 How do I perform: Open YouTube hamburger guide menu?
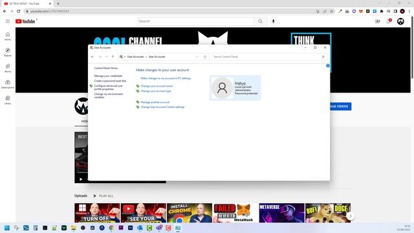pos(8,21)
